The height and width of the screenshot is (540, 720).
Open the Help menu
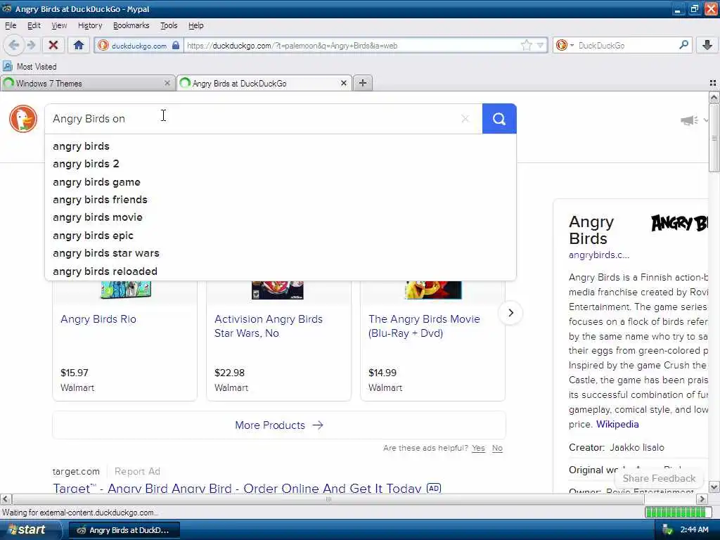tap(195, 25)
